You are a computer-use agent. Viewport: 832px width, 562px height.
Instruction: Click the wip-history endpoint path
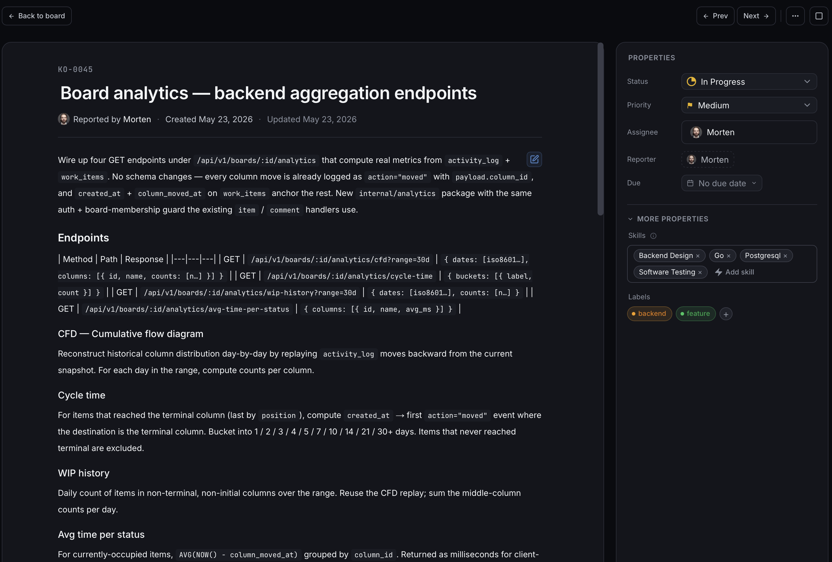coord(250,293)
